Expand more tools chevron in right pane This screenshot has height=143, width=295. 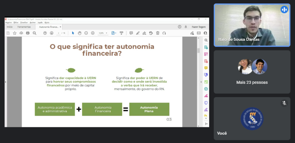(x=206, y=118)
